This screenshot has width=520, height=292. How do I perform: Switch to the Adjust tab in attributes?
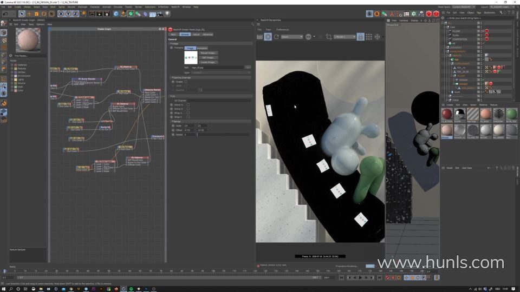[196, 35]
